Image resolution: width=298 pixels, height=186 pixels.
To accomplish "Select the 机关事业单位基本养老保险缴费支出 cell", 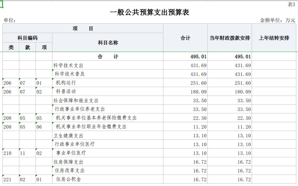I will 108,118.
